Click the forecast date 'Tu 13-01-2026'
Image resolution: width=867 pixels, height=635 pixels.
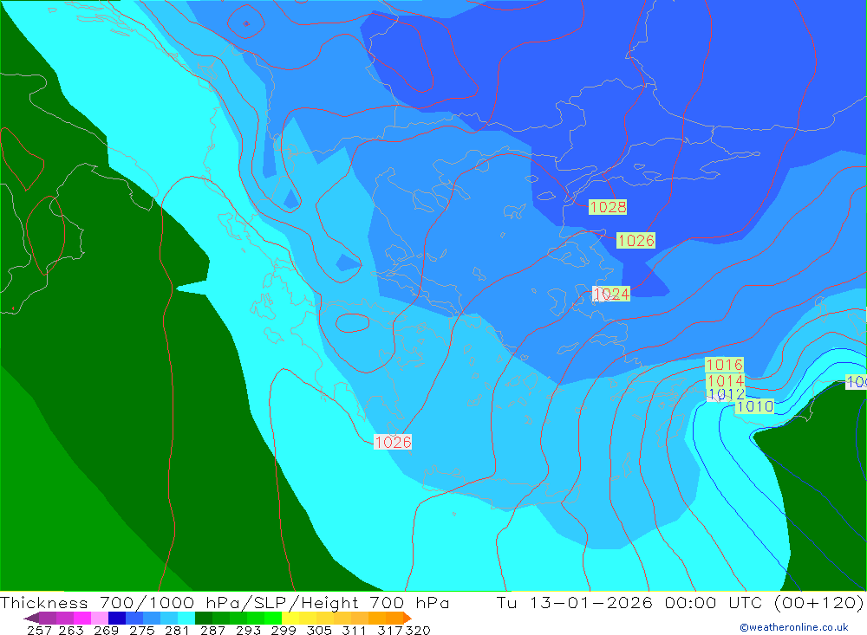coord(575,602)
